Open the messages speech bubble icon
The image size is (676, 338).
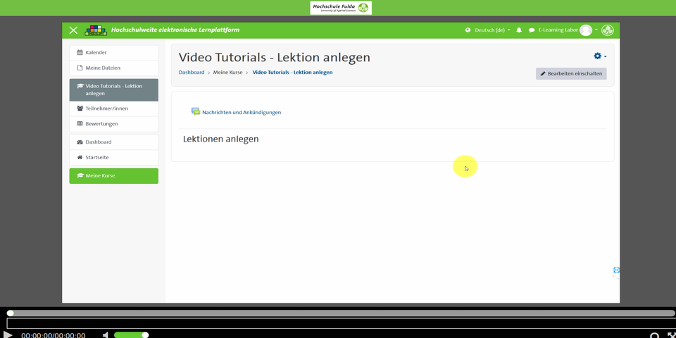(532, 30)
